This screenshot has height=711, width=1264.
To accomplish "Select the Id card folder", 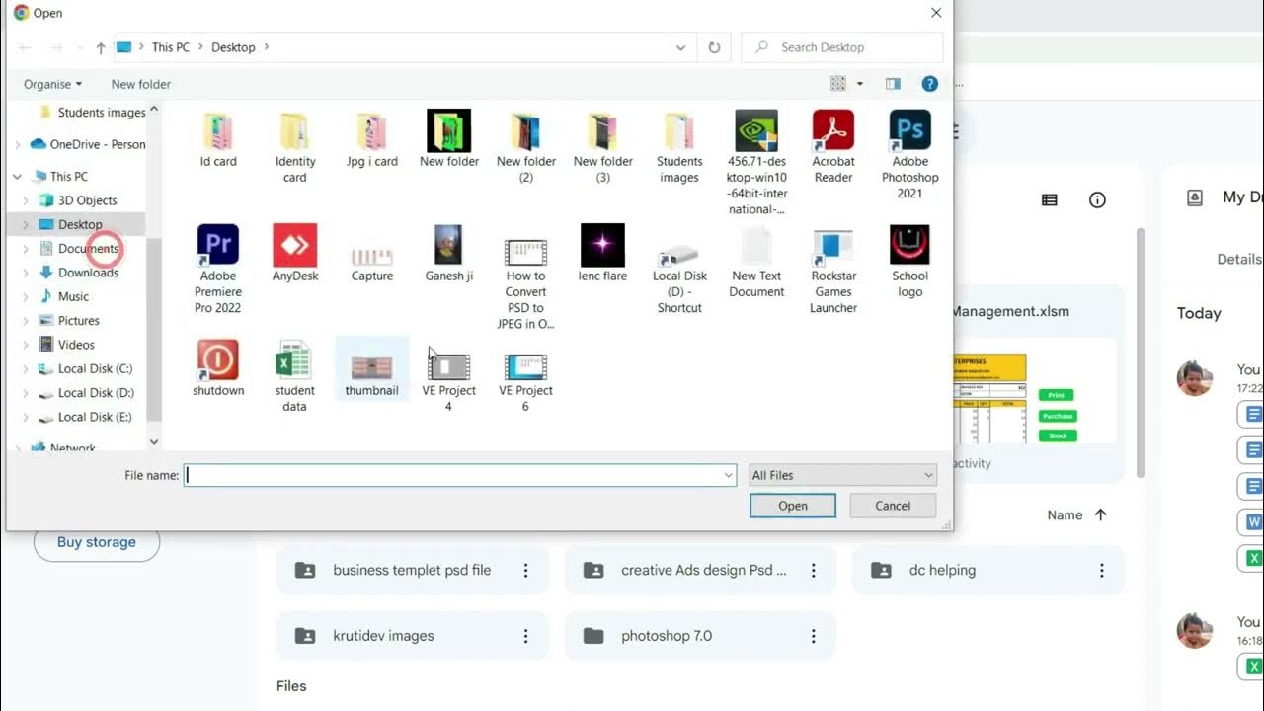I will tap(218, 139).
